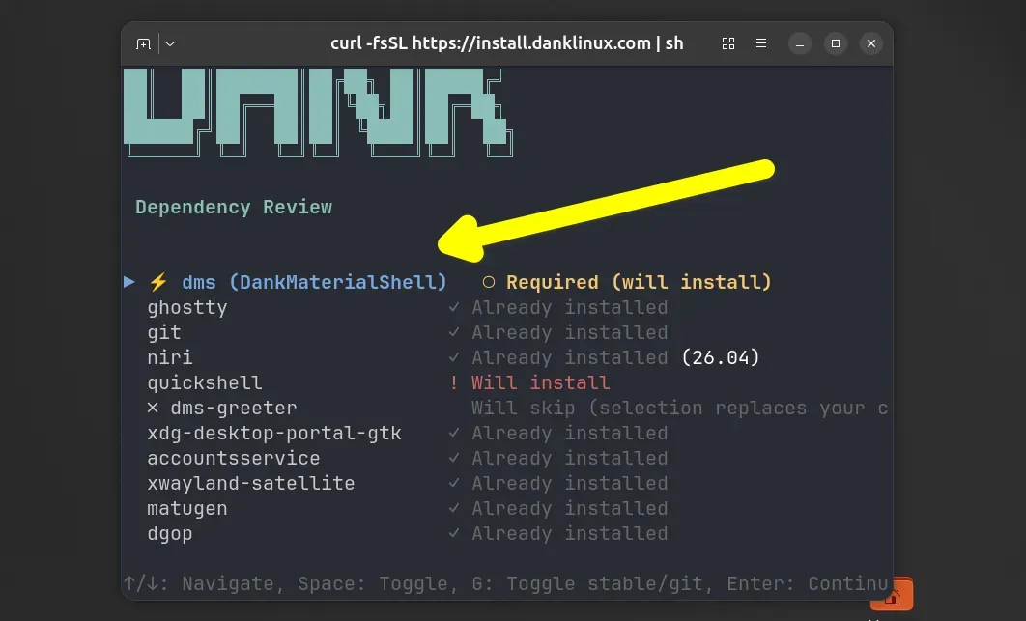Viewport: 1026px width, 621px height.
Task: Maximize the terminal window
Action: [x=836, y=43]
